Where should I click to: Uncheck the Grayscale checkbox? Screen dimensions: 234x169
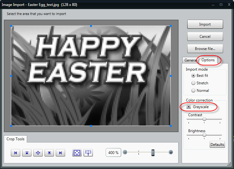coord(189,107)
